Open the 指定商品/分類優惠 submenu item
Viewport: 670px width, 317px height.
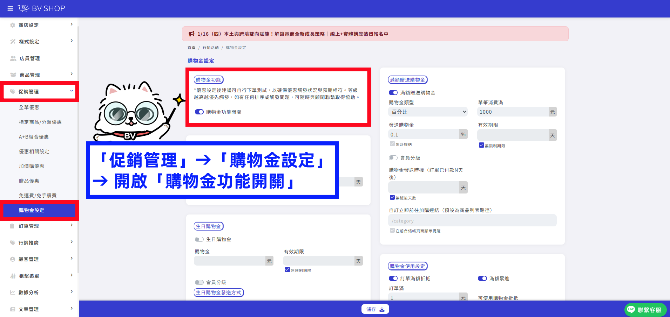(40, 122)
